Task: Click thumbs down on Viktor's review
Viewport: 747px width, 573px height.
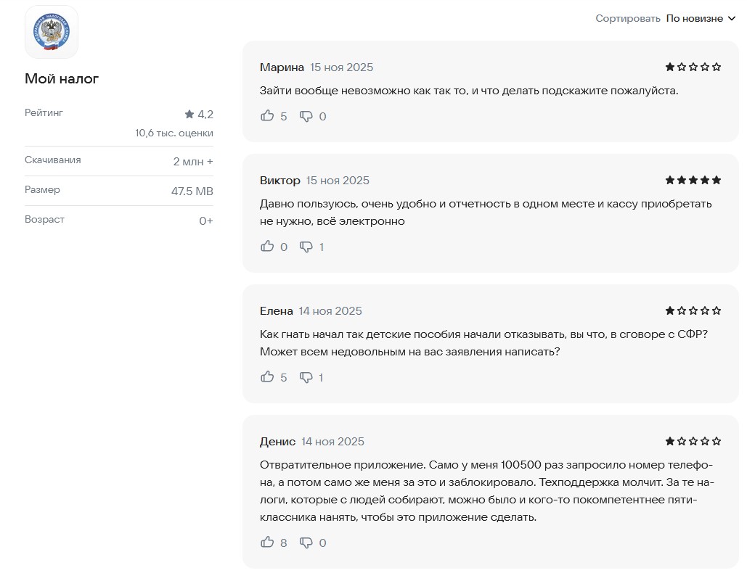Action: tap(306, 247)
